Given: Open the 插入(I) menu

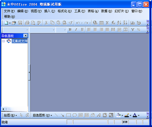Looking at the screenshot, I should pos(50,11).
